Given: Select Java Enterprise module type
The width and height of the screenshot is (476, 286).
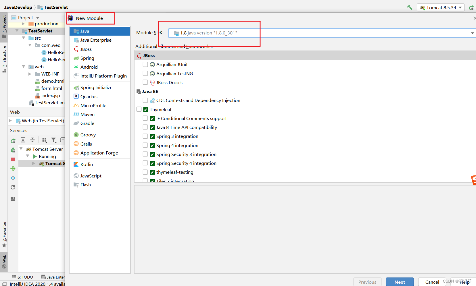Looking at the screenshot, I should [x=100, y=40].
